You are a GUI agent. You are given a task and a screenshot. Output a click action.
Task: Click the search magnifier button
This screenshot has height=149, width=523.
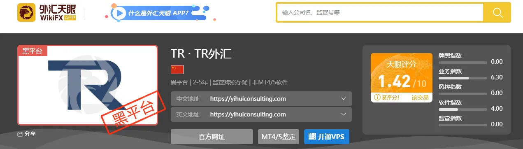[x=497, y=12]
